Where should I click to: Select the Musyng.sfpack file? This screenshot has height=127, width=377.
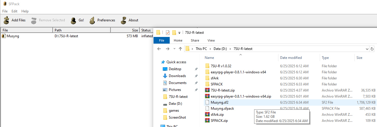pyautogui.click(x=222, y=109)
